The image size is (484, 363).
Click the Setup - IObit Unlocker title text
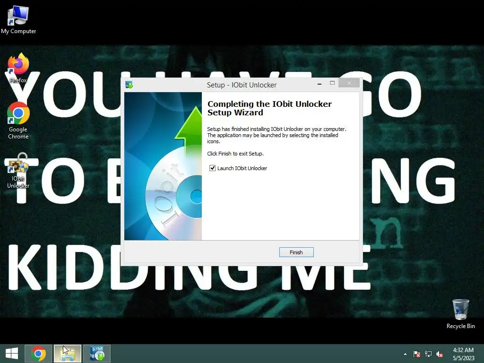click(242, 85)
